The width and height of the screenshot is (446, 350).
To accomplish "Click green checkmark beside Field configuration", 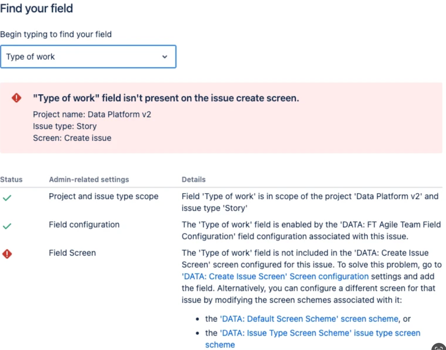I will point(7,226).
